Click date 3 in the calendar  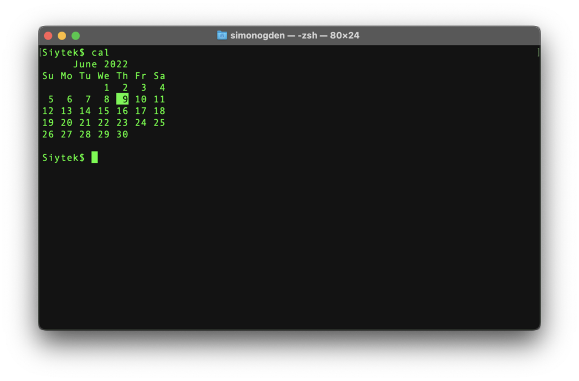point(144,88)
